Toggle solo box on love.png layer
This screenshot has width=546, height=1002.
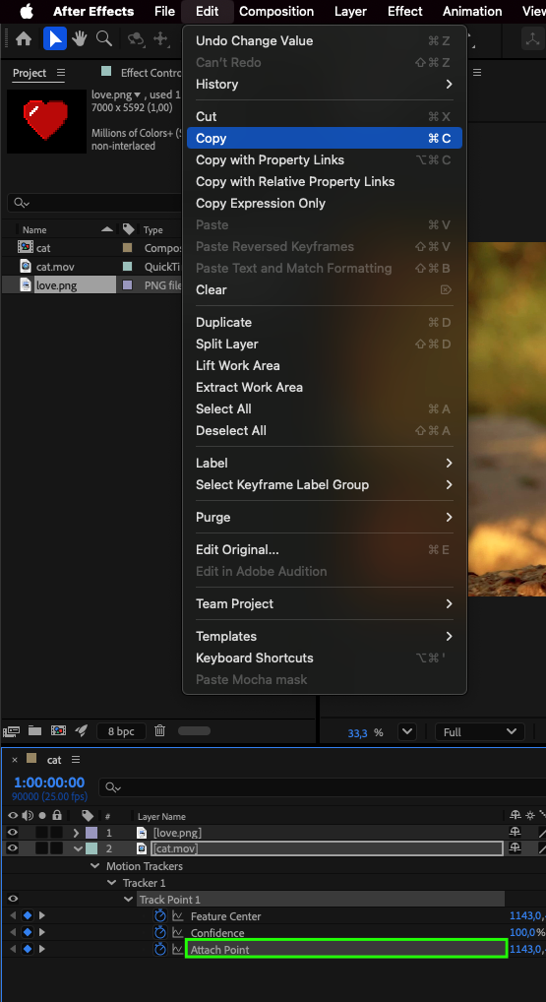[41, 832]
